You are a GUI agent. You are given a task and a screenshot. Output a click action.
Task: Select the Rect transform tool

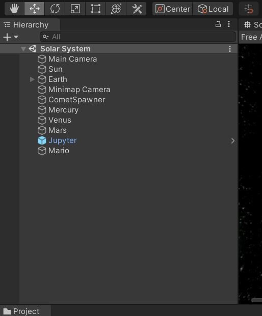pyautogui.click(x=96, y=9)
